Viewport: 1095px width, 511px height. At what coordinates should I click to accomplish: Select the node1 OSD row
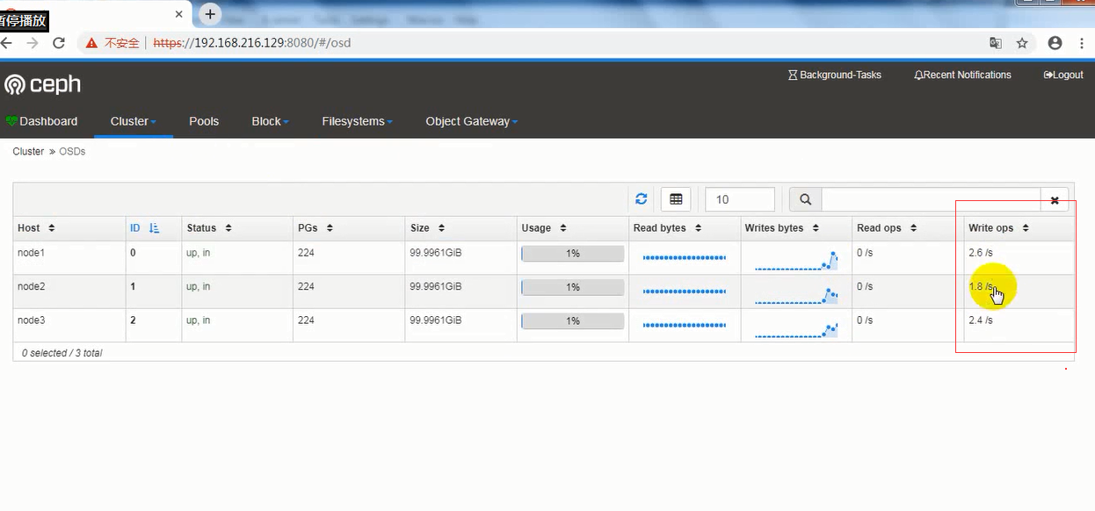tap(543, 257)
